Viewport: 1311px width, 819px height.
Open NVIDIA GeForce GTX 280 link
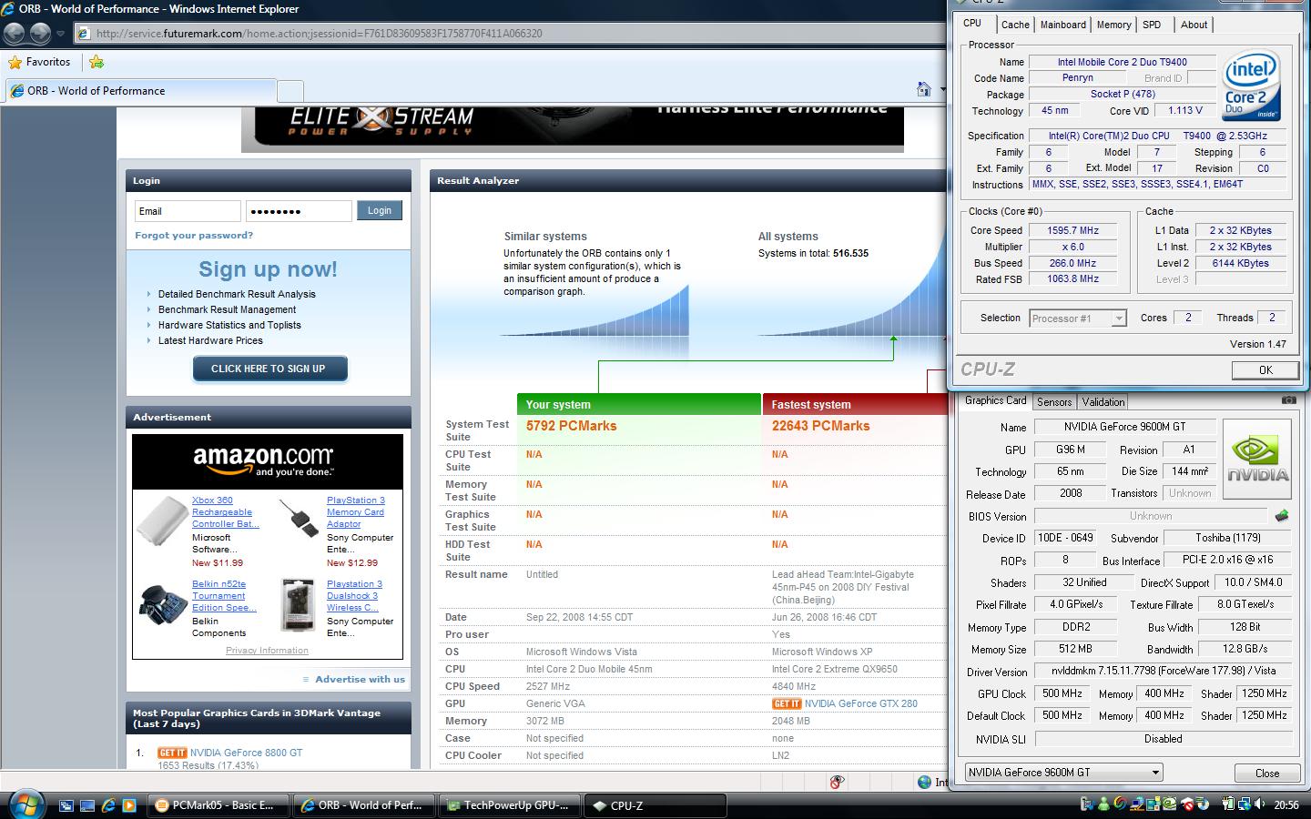pyautogui.click(x=861, y=703)
